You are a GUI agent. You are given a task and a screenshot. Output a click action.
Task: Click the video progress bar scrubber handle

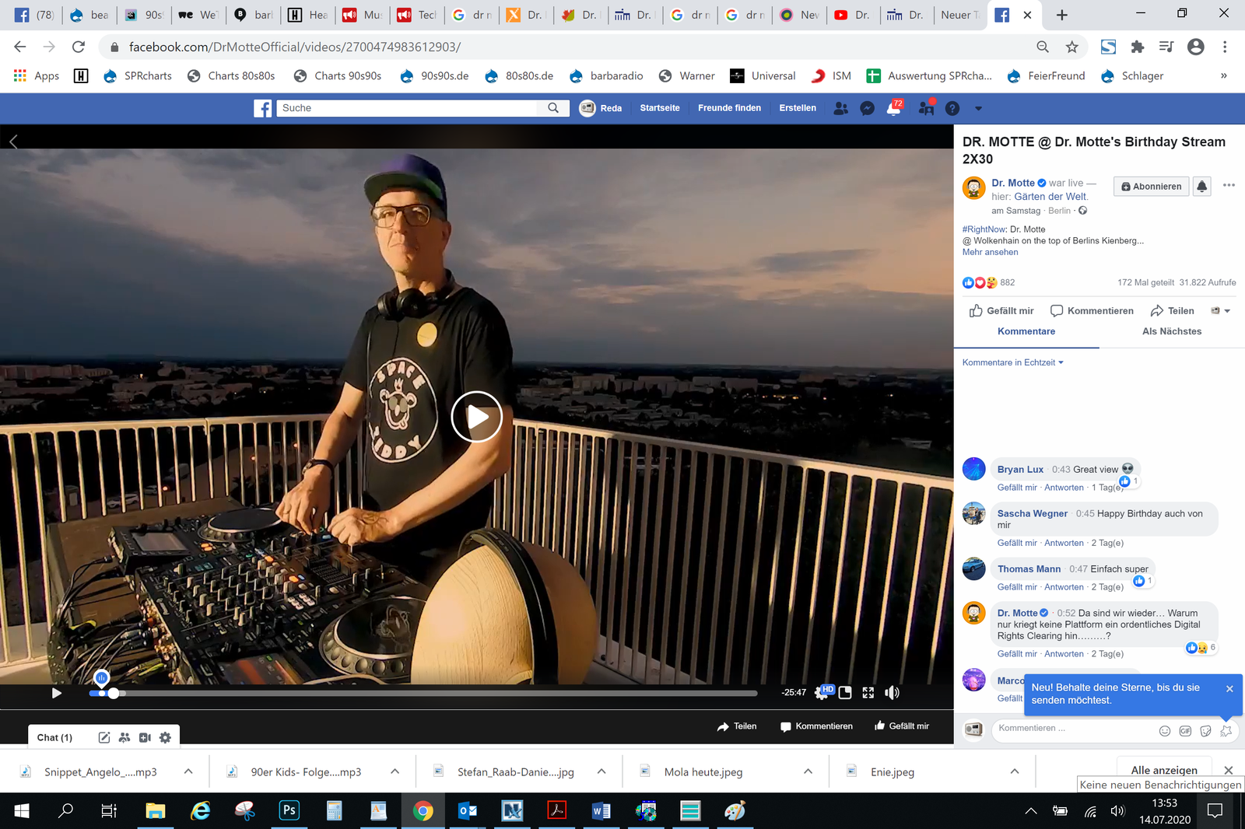pyautogui.click(x=114, y=693)
